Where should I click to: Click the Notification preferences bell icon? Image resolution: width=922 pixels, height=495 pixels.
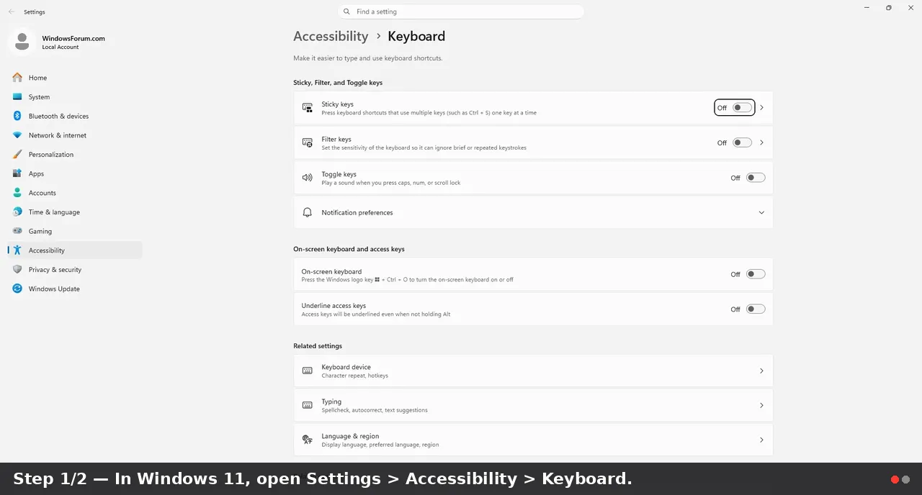(308, 212)
